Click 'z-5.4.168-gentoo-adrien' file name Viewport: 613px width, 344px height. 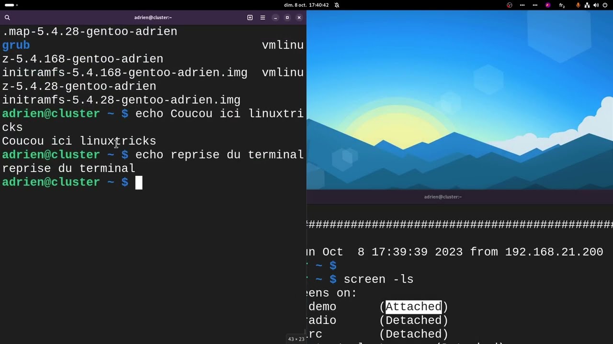point(82,59)
